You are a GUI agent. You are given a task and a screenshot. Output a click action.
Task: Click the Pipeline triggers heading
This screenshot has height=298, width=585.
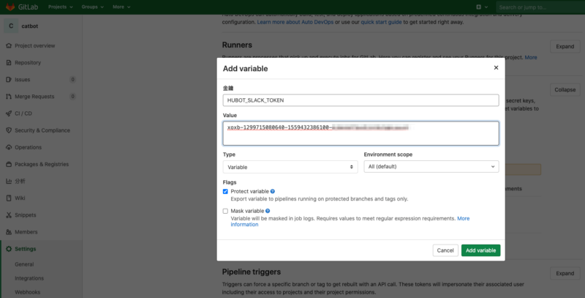(x=252, y=272)
